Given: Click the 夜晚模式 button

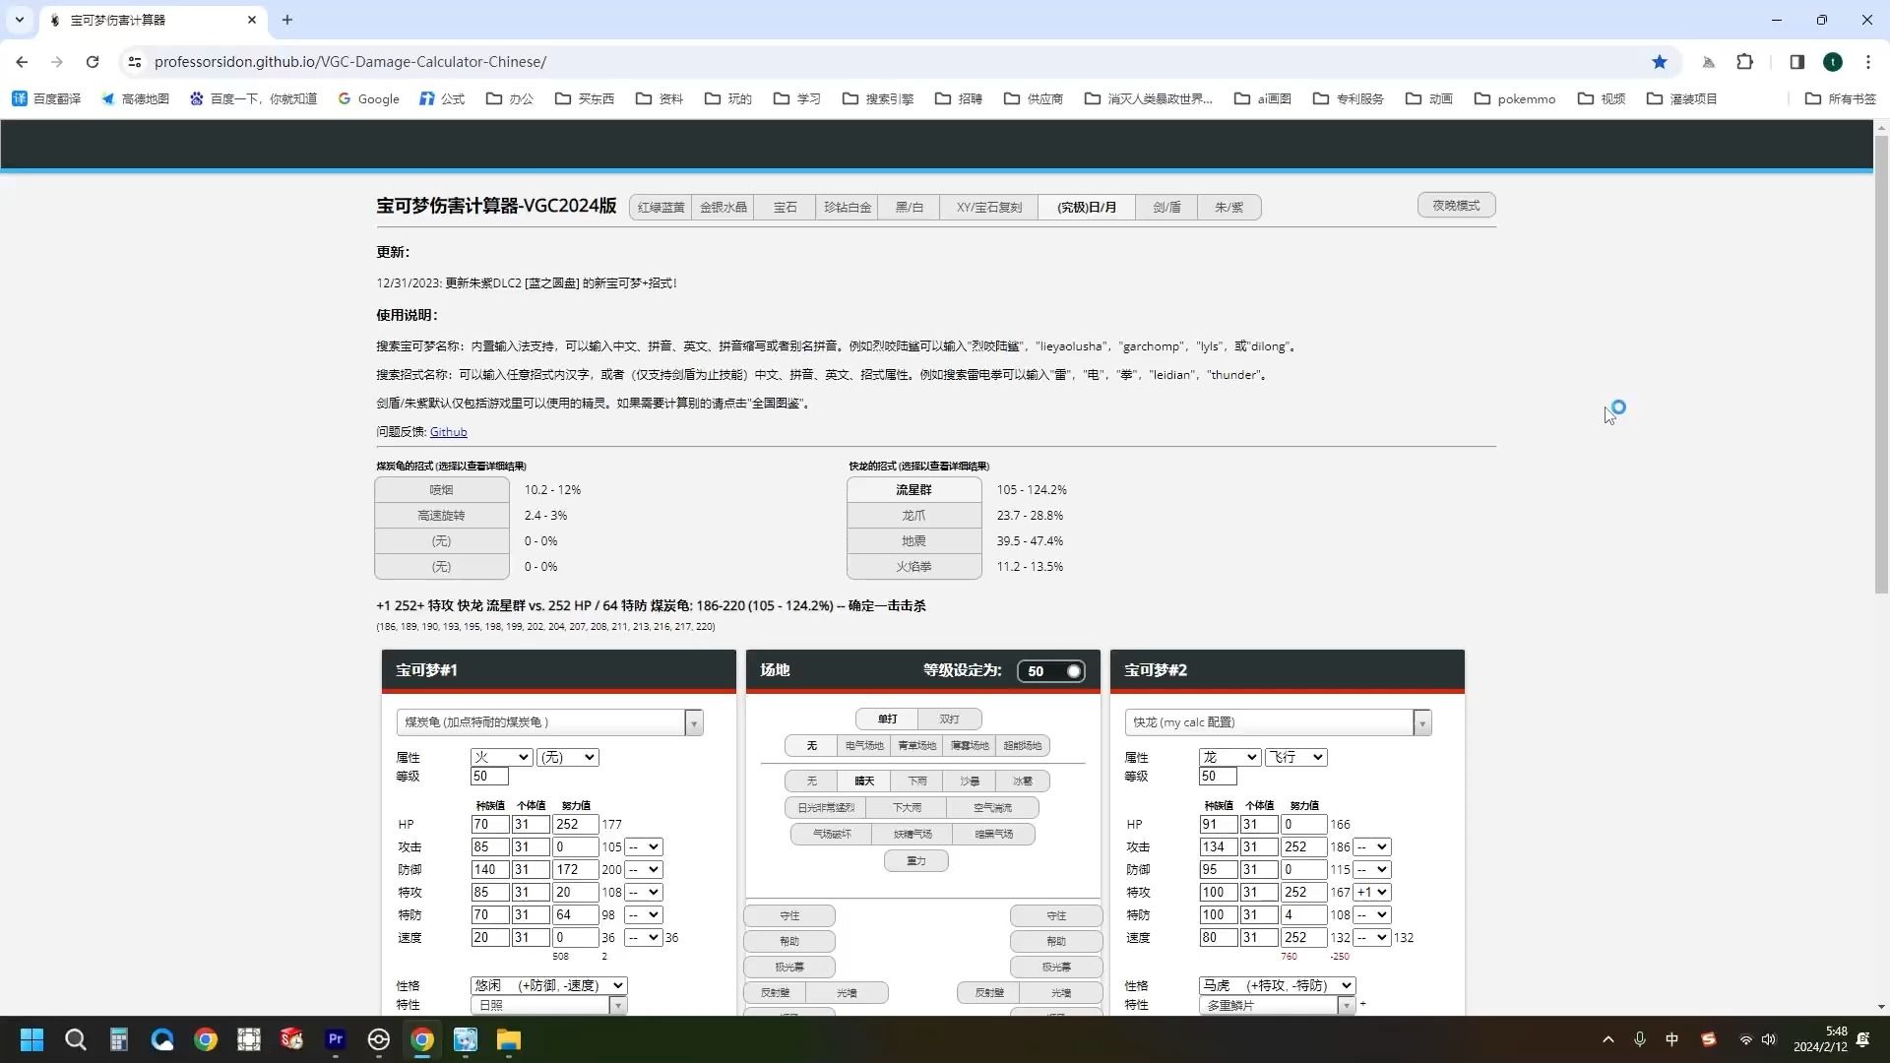Looking at the screenshot, I should pyautogui.click(x=1456, y=206).
